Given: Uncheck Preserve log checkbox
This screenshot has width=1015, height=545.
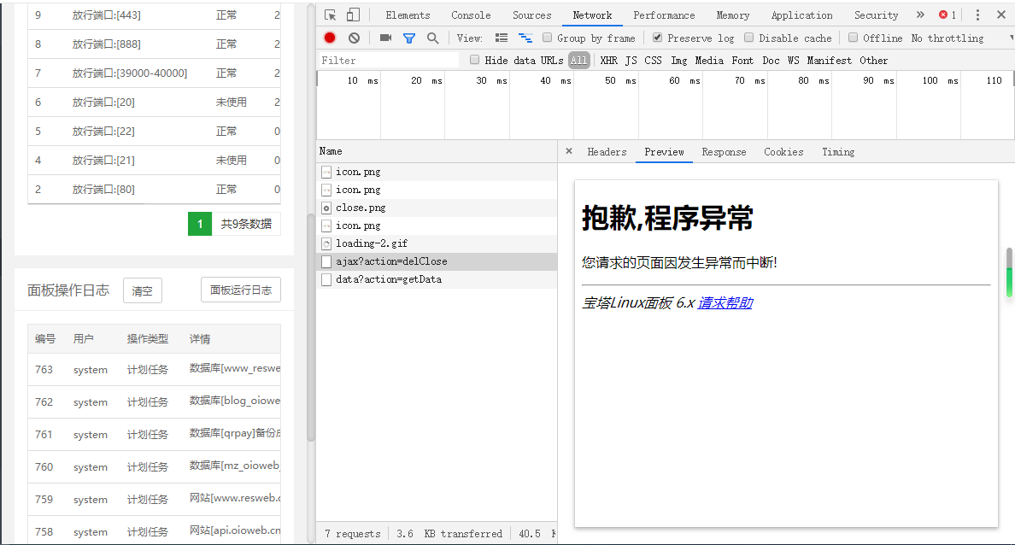Looking at the screenshot, I should coord(657,38).
